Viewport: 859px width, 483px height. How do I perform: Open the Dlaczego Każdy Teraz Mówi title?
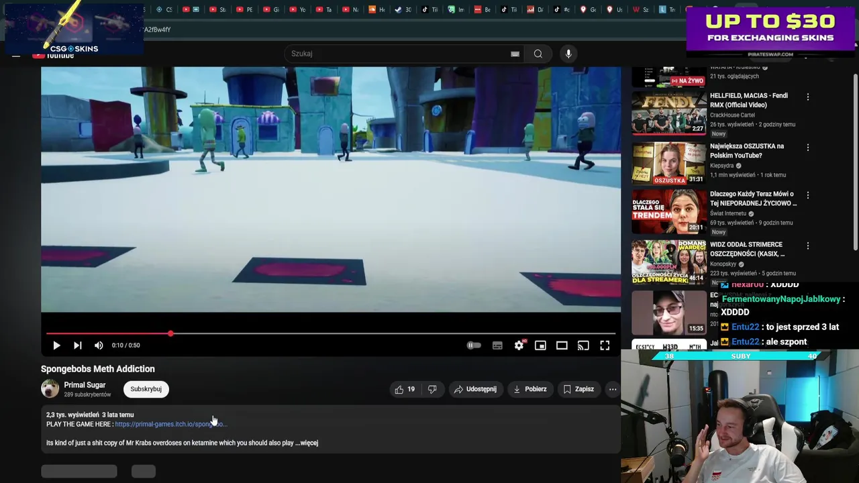pyautogui.click(x=754, y=199)
